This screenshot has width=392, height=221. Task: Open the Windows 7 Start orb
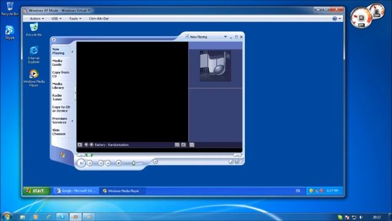(x=7, y=216)
